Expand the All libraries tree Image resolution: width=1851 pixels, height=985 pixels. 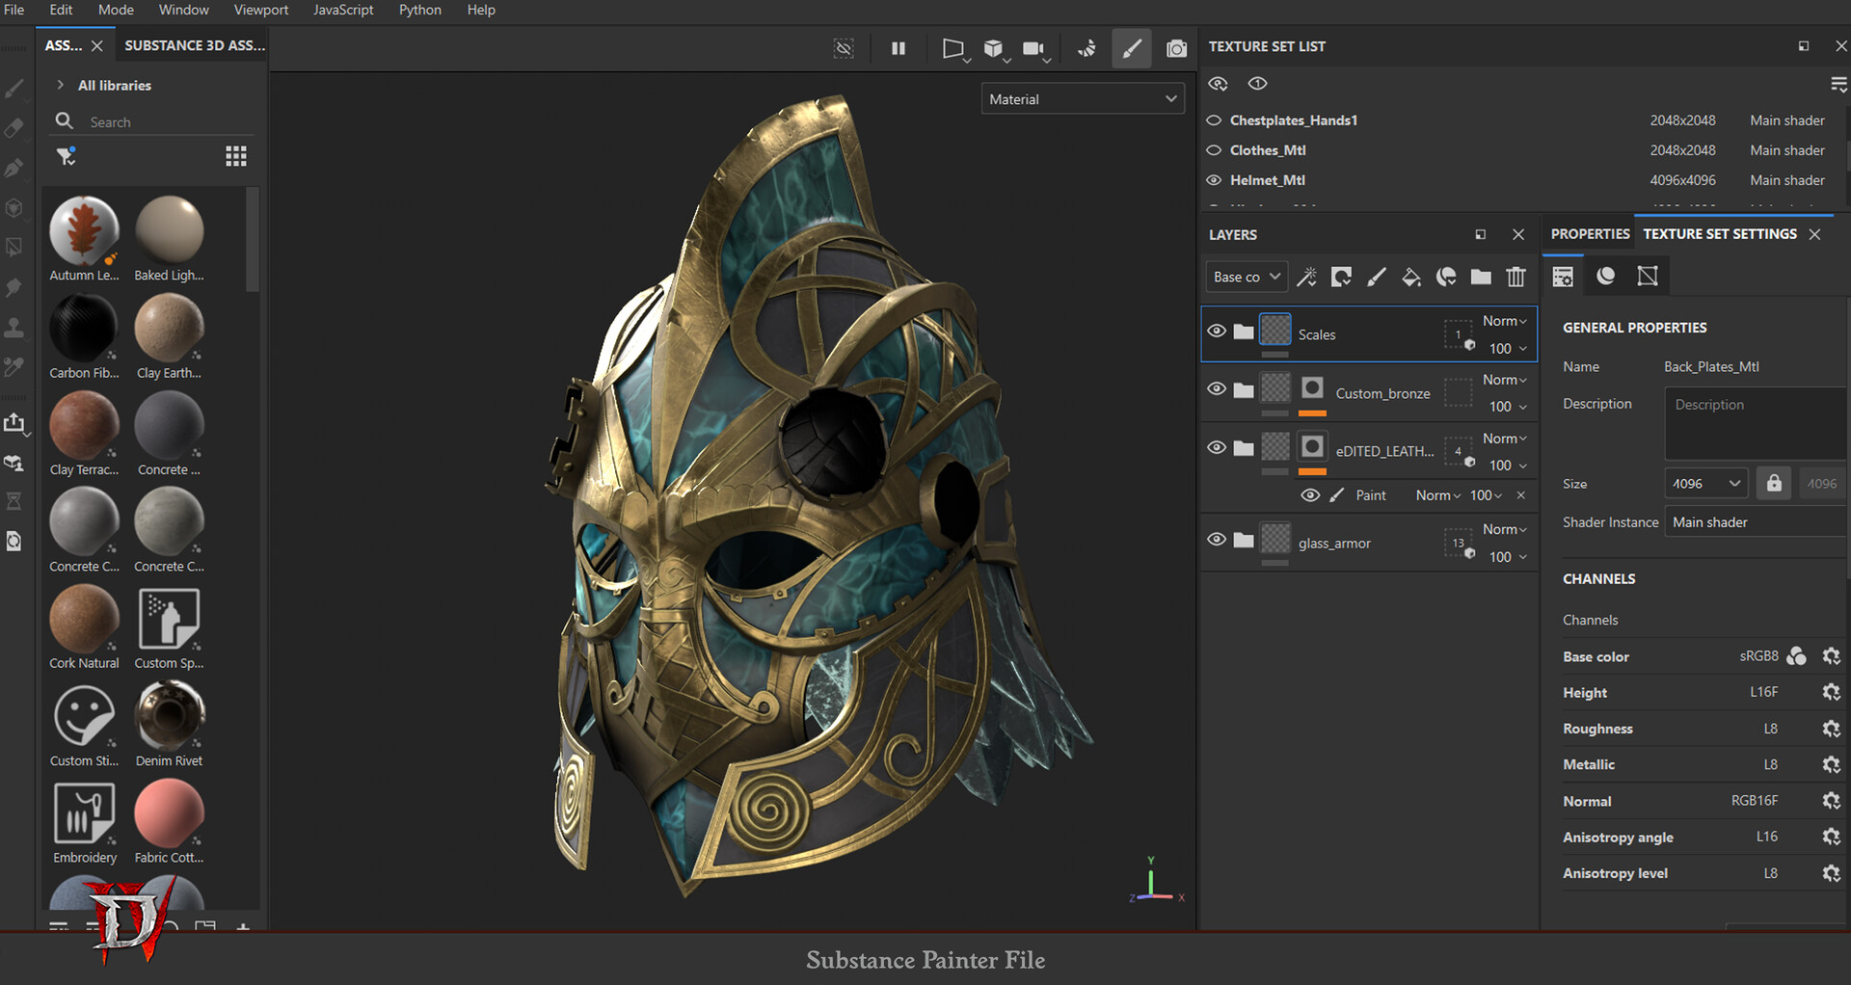pyautogui.click(x=61, y=85)
